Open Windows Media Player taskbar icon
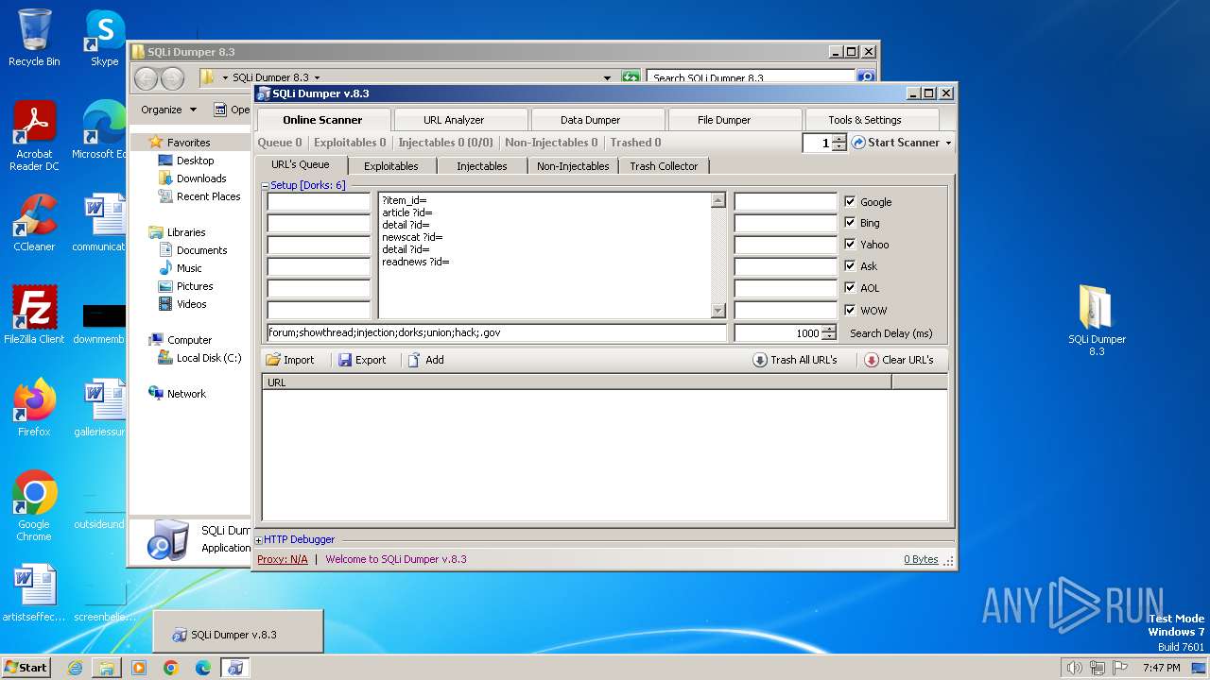Viewport: 1210px width, 680px height. (139, 668)
